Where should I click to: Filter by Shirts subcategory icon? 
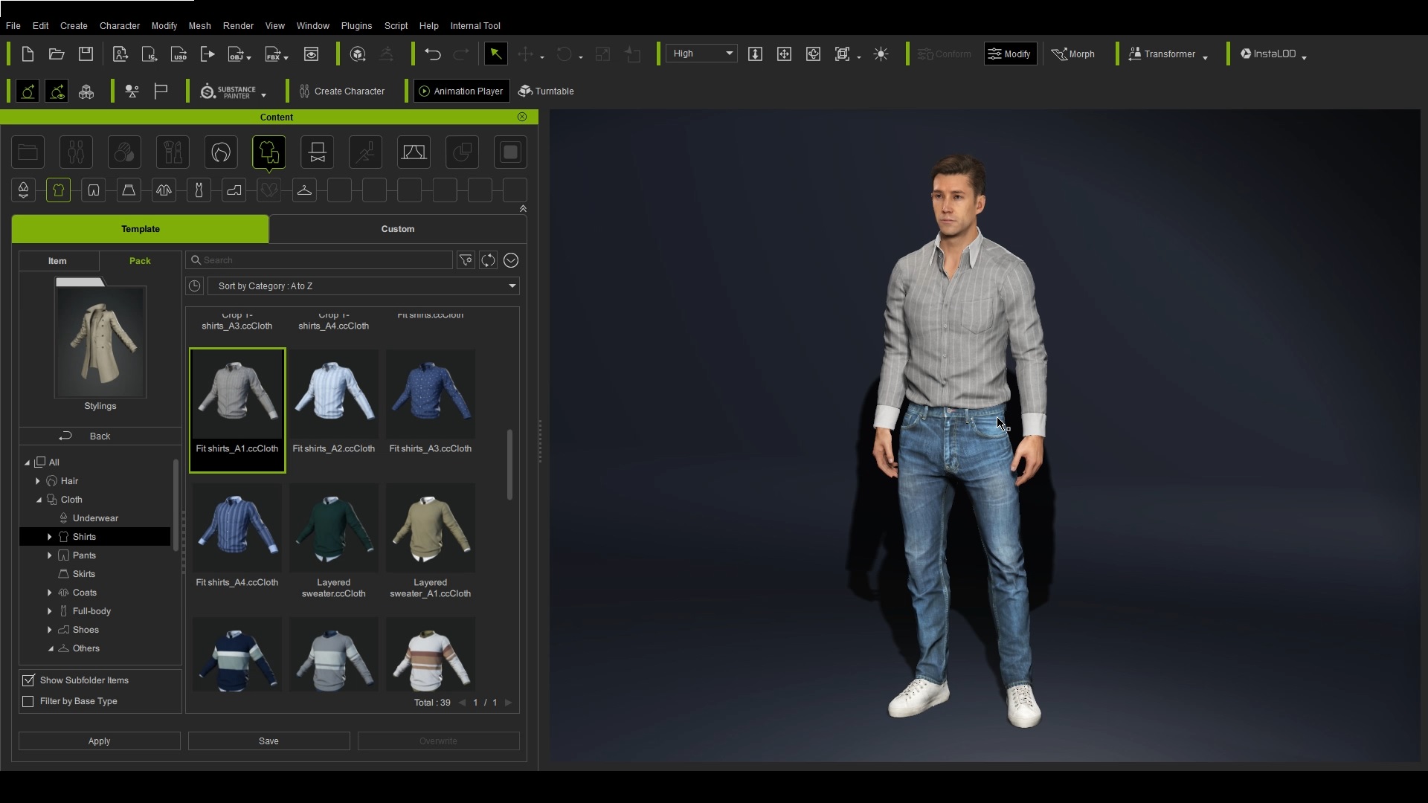pos(58,190)
